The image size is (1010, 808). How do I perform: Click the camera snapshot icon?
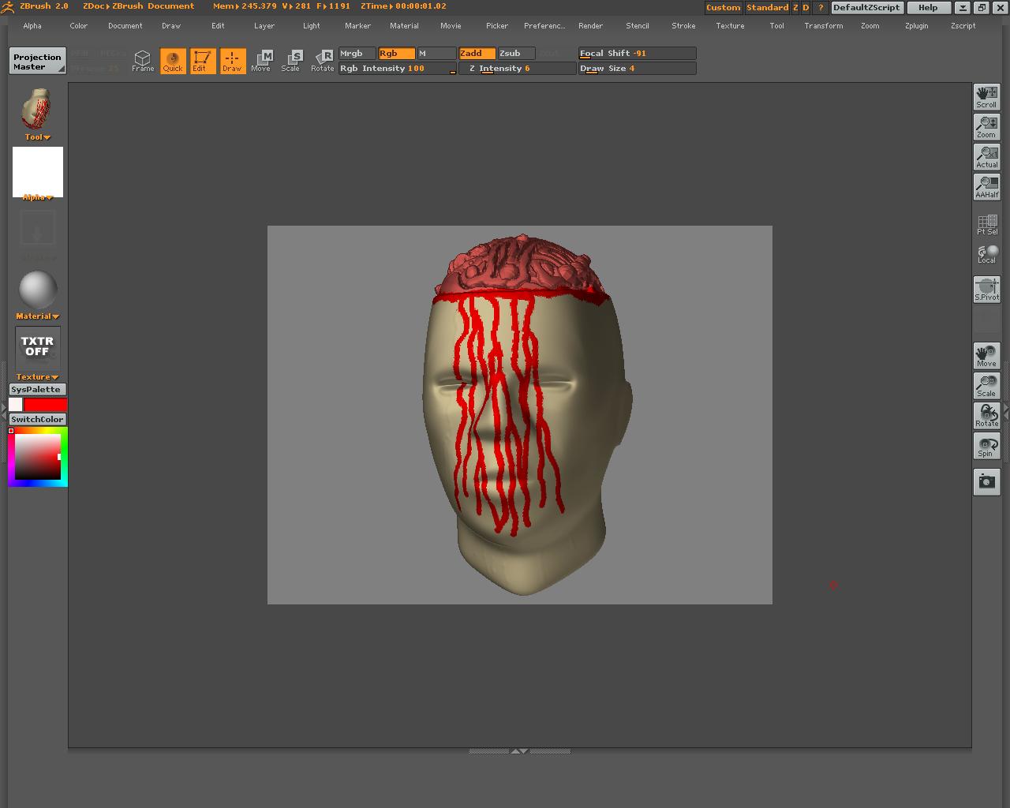pos(986,481)
